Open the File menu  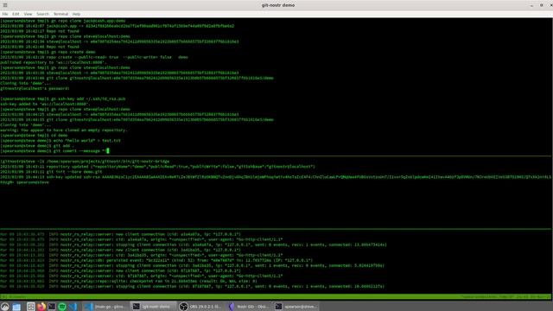pos(5,14)
